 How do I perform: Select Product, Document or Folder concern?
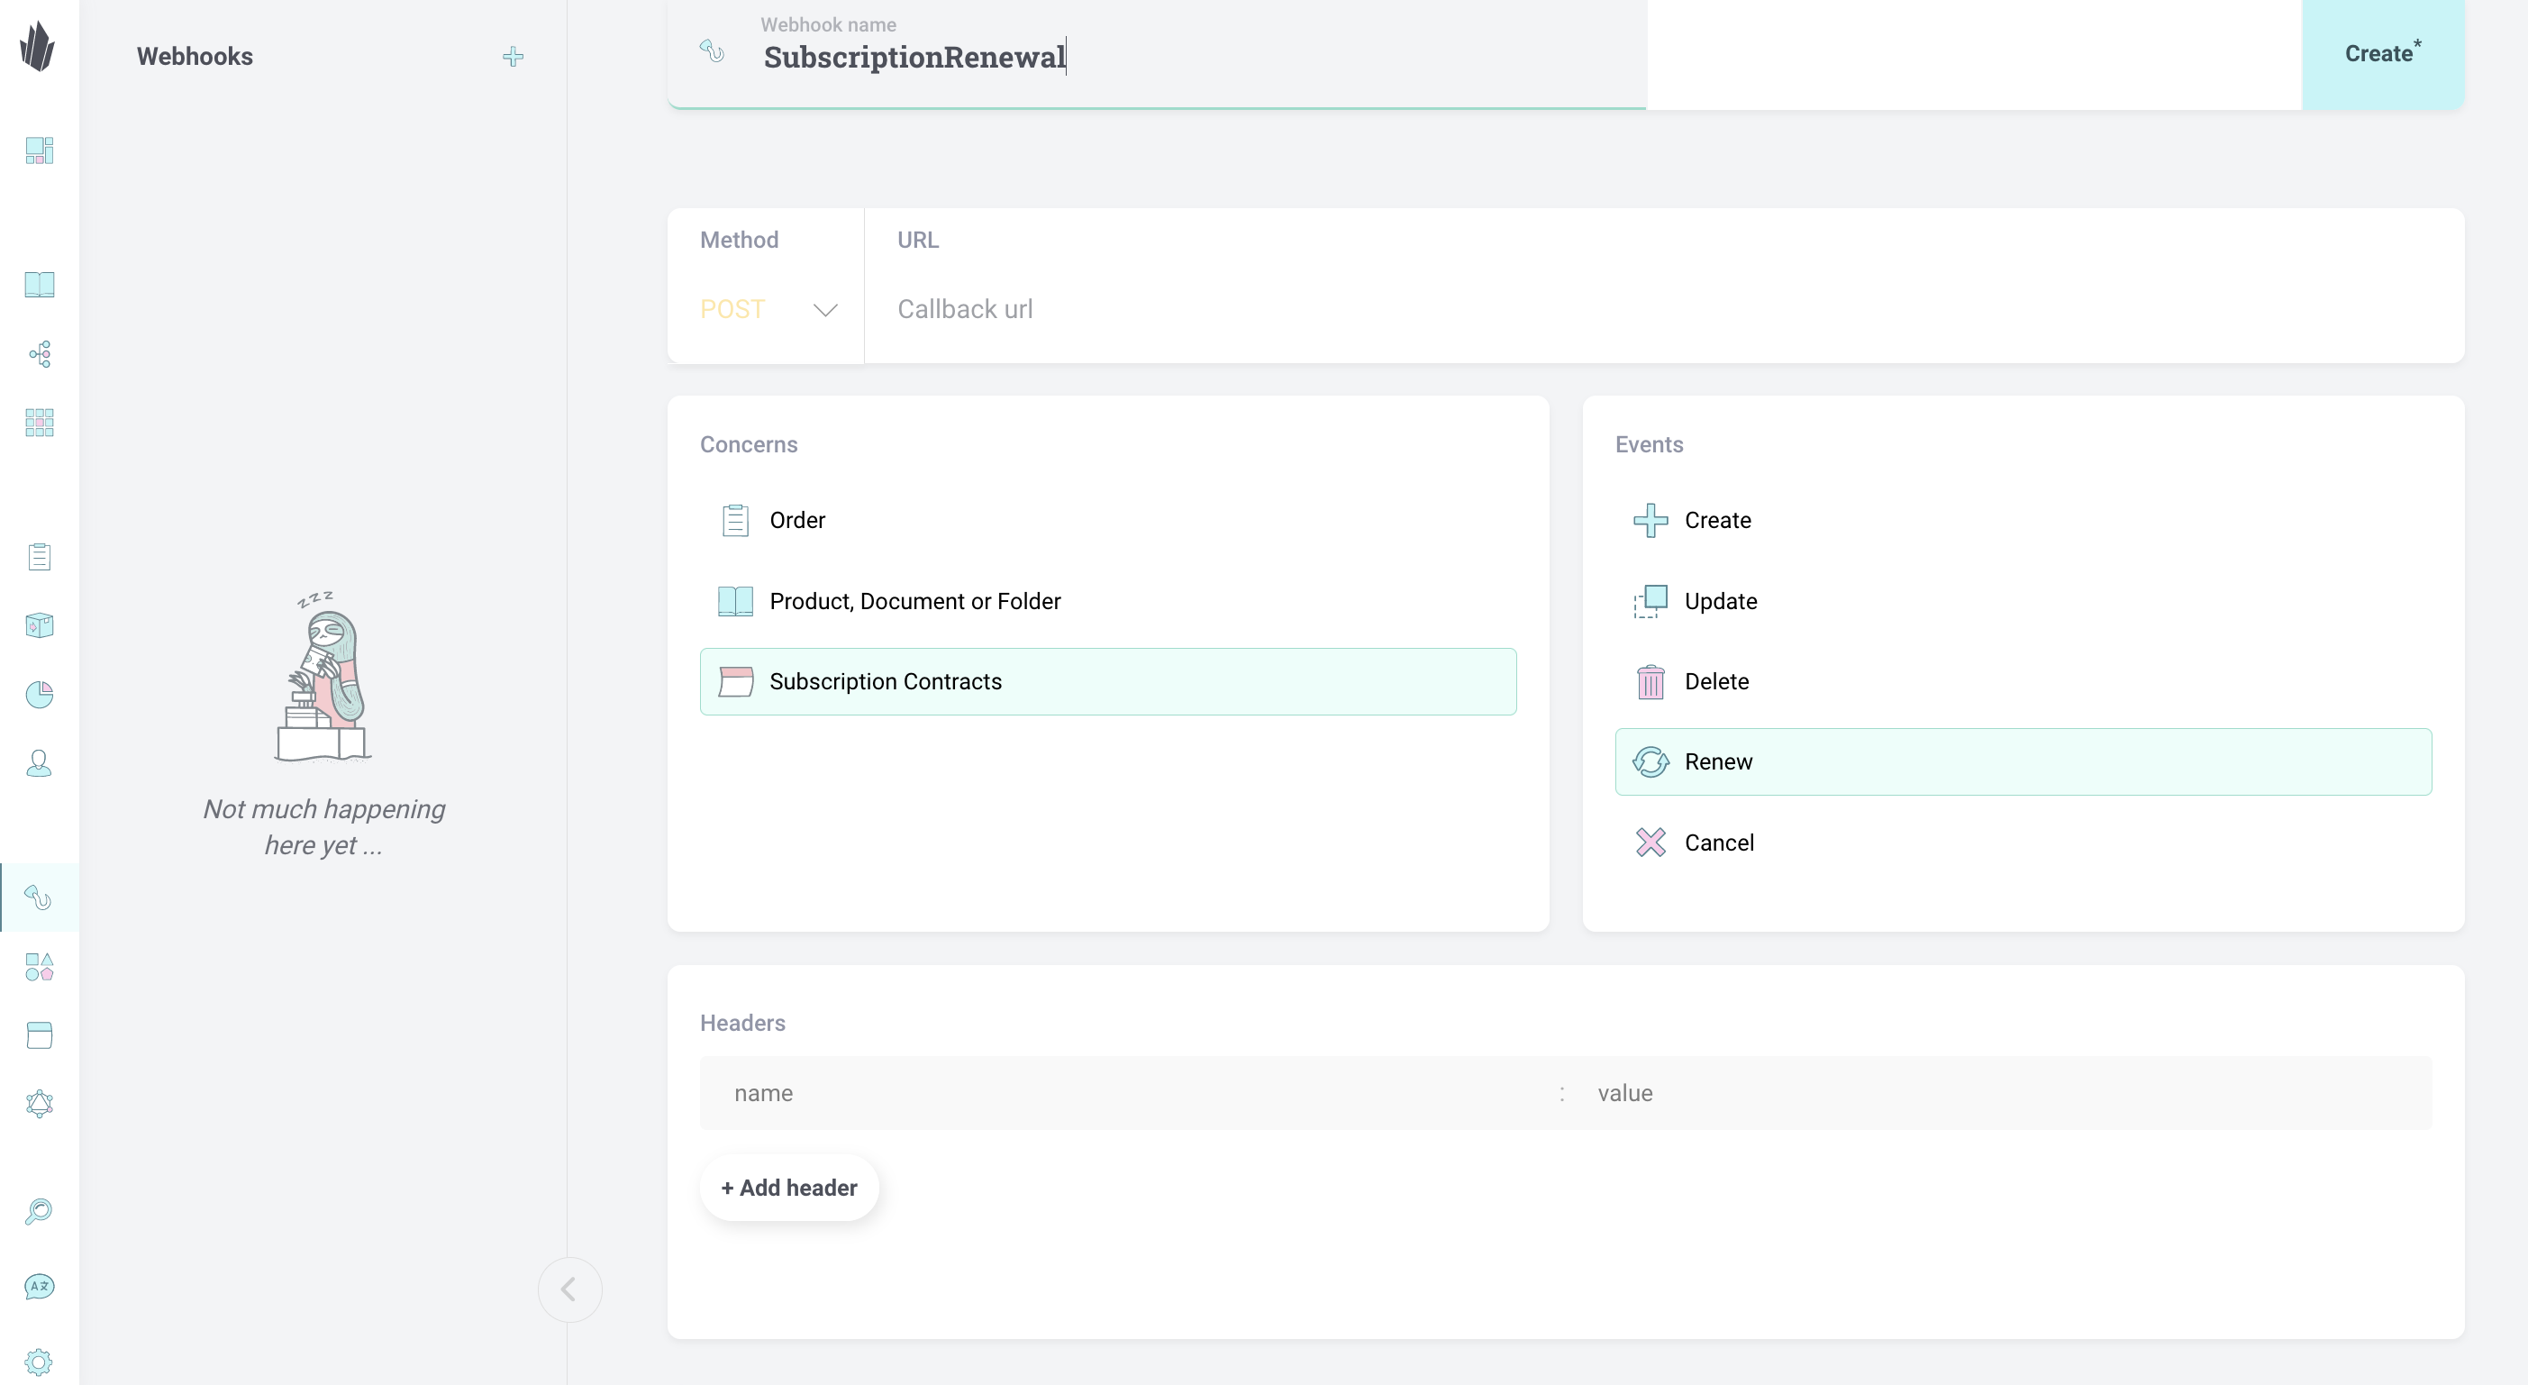pyautogui.click(x=1107, y=601)
